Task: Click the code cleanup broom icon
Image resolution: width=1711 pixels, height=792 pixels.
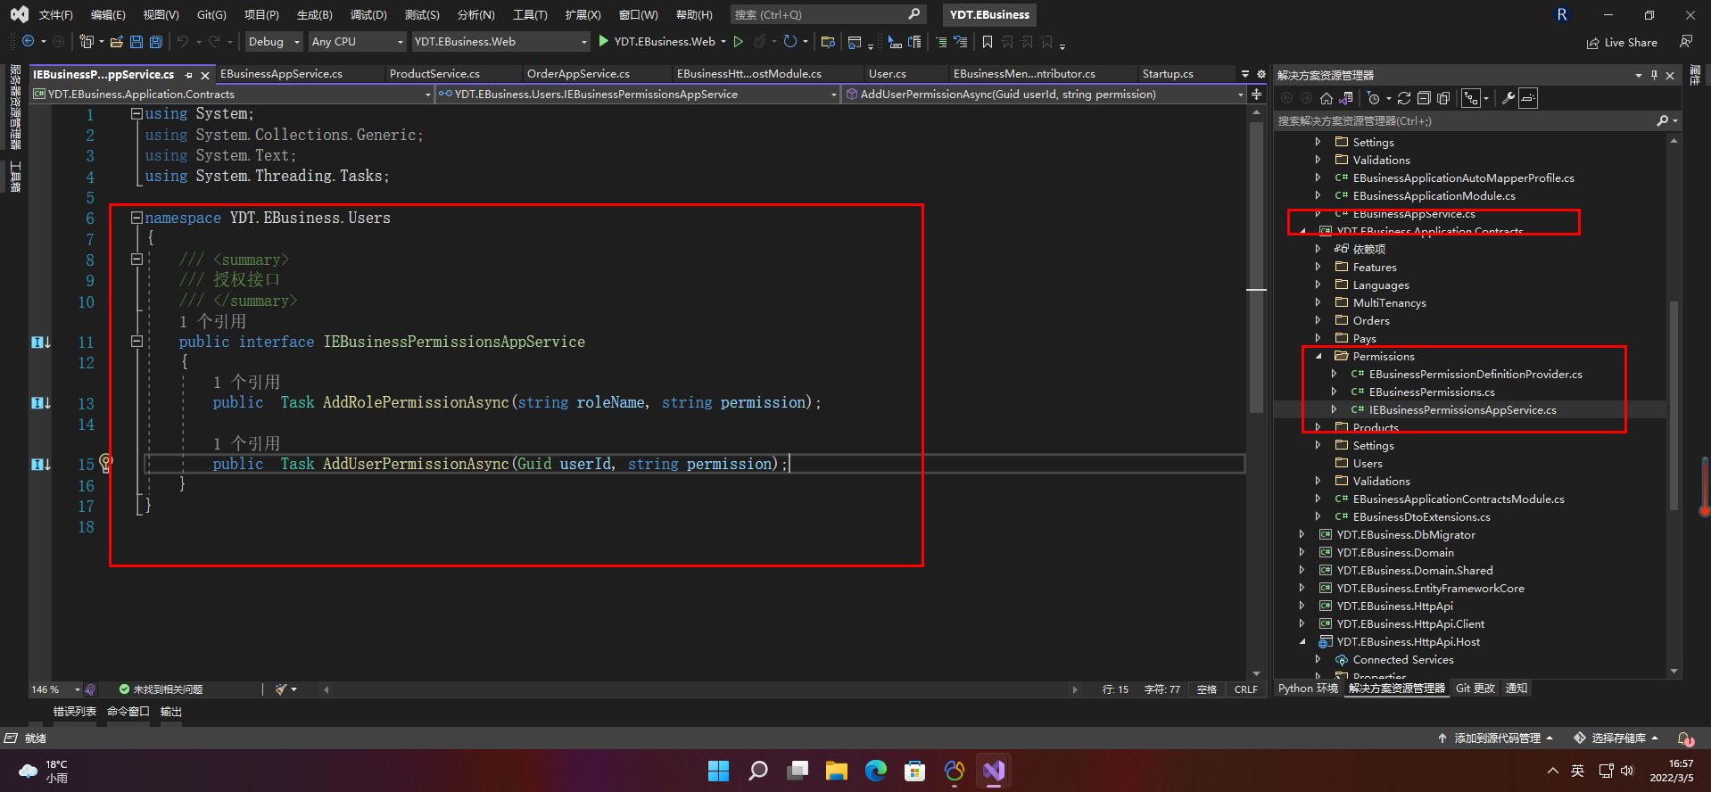Action: 282,689
